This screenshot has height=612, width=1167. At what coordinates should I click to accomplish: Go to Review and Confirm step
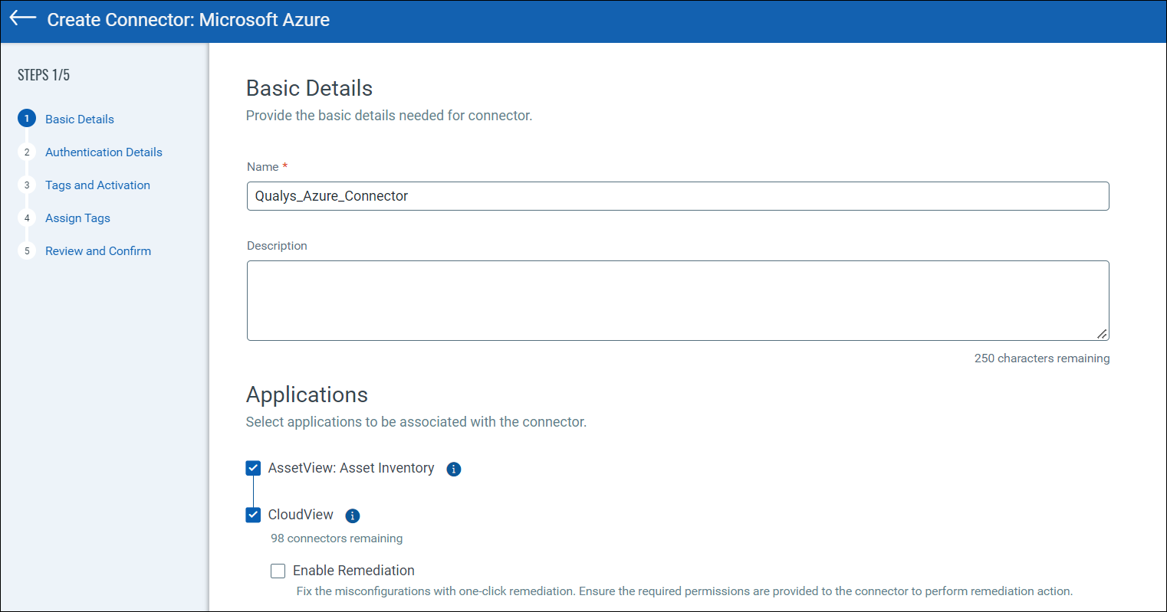tap(98, 250)
